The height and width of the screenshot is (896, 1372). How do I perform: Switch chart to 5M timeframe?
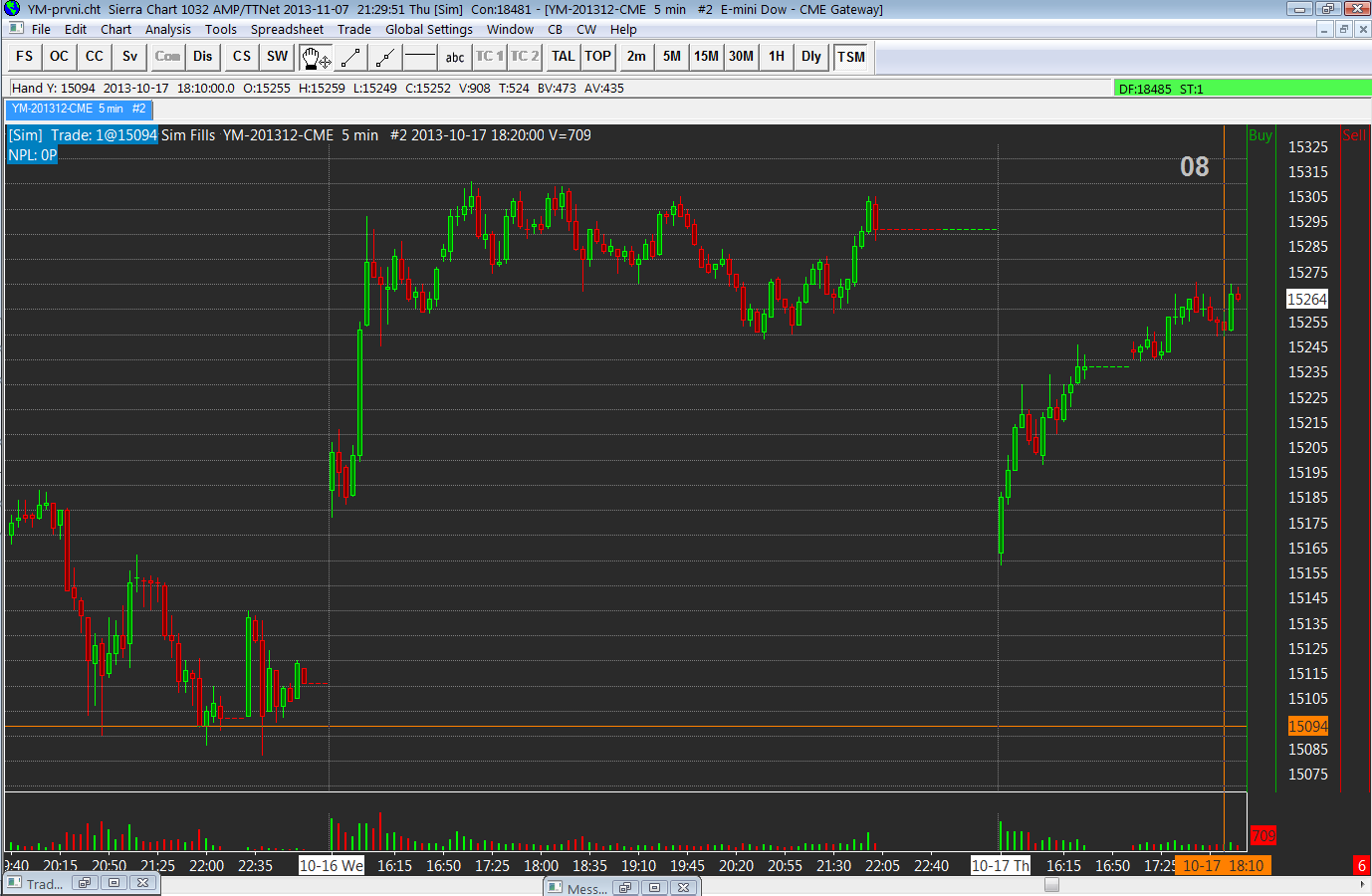tap(672, 57)
